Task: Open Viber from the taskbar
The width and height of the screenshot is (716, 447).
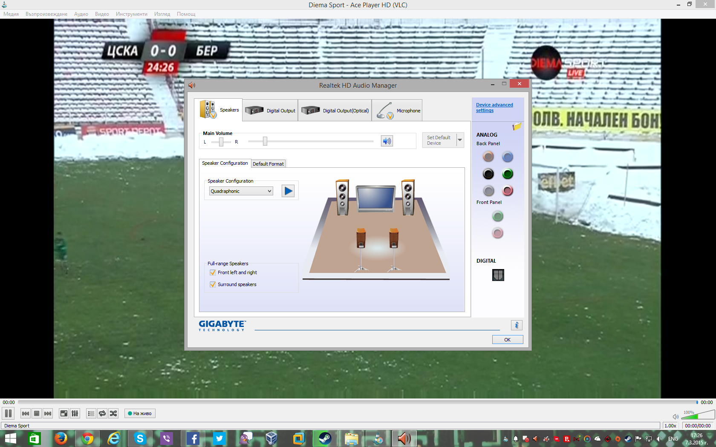Action: coord(166,438)
